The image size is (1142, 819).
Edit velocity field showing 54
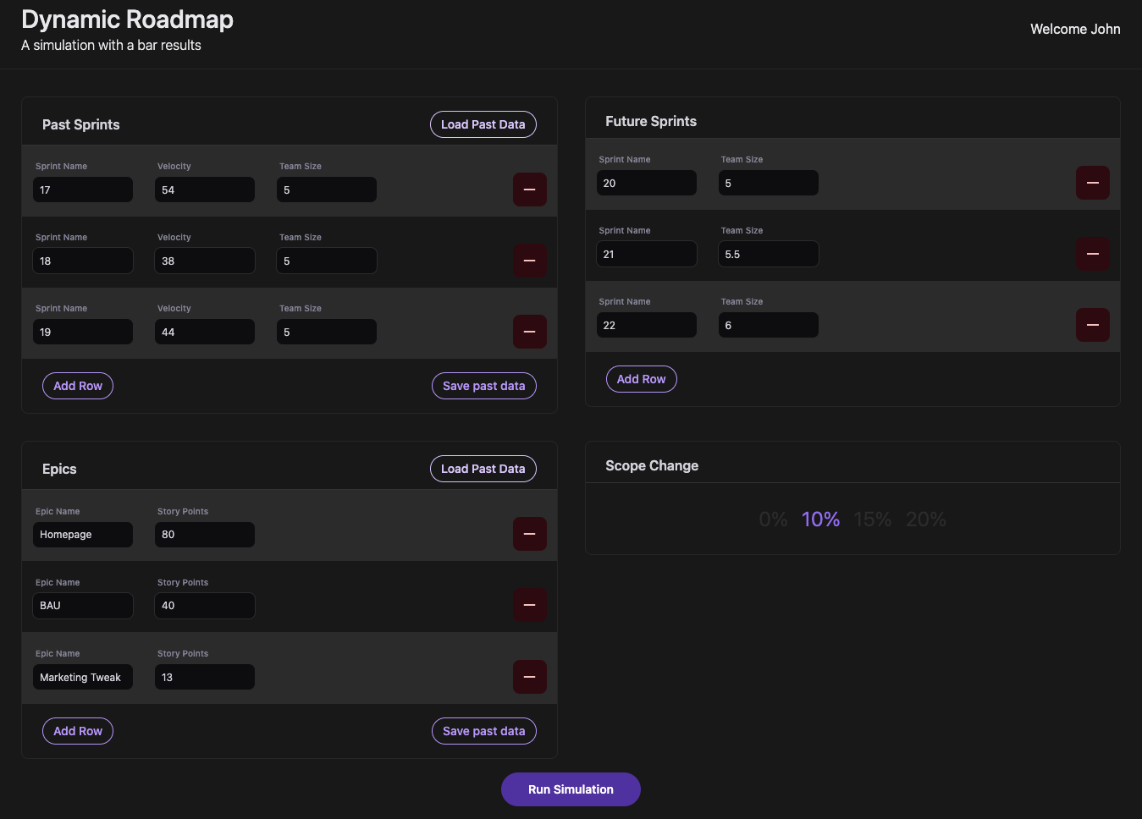(205, 190)
